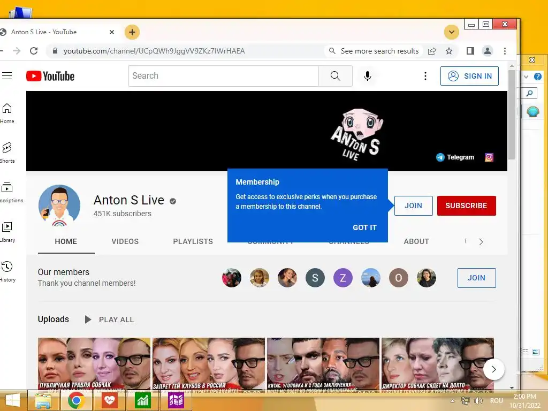This screenshot has width=548, height=411.
Task: Click the Uploads section heading
Action: [x=53, y=319]
